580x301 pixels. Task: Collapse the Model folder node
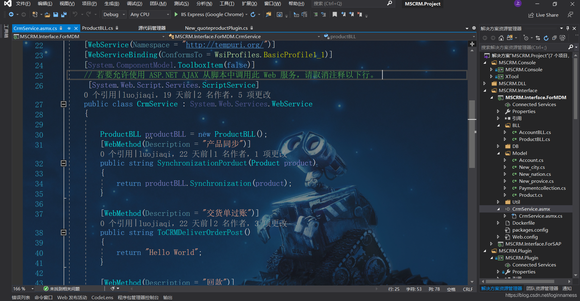tap(499, 153)
